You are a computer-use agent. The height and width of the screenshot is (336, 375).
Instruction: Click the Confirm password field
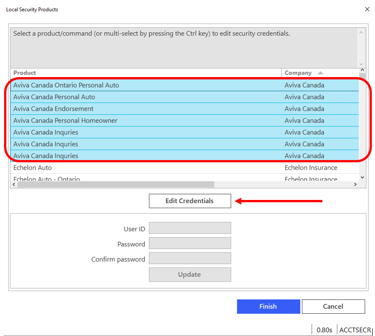point(190,258)
